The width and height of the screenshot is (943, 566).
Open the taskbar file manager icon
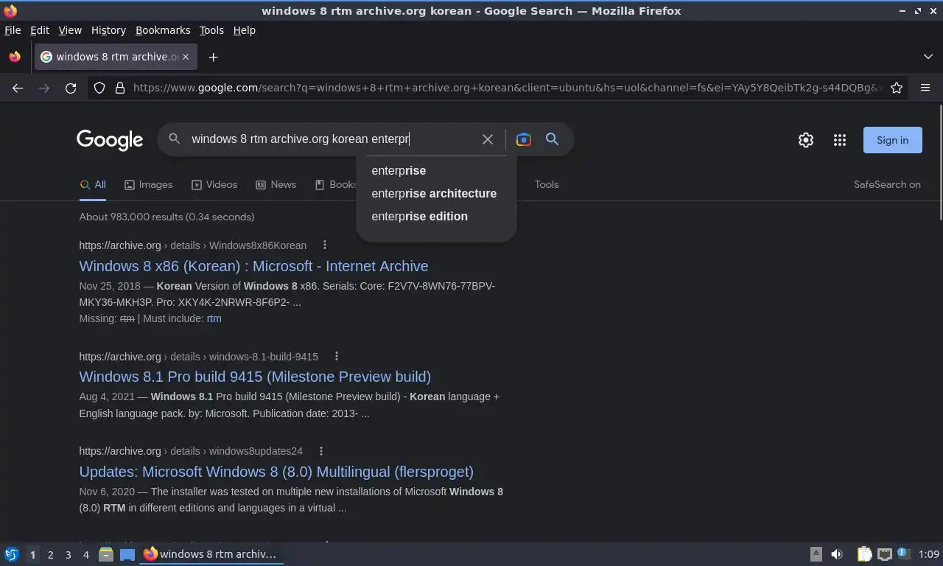(106, 554)
